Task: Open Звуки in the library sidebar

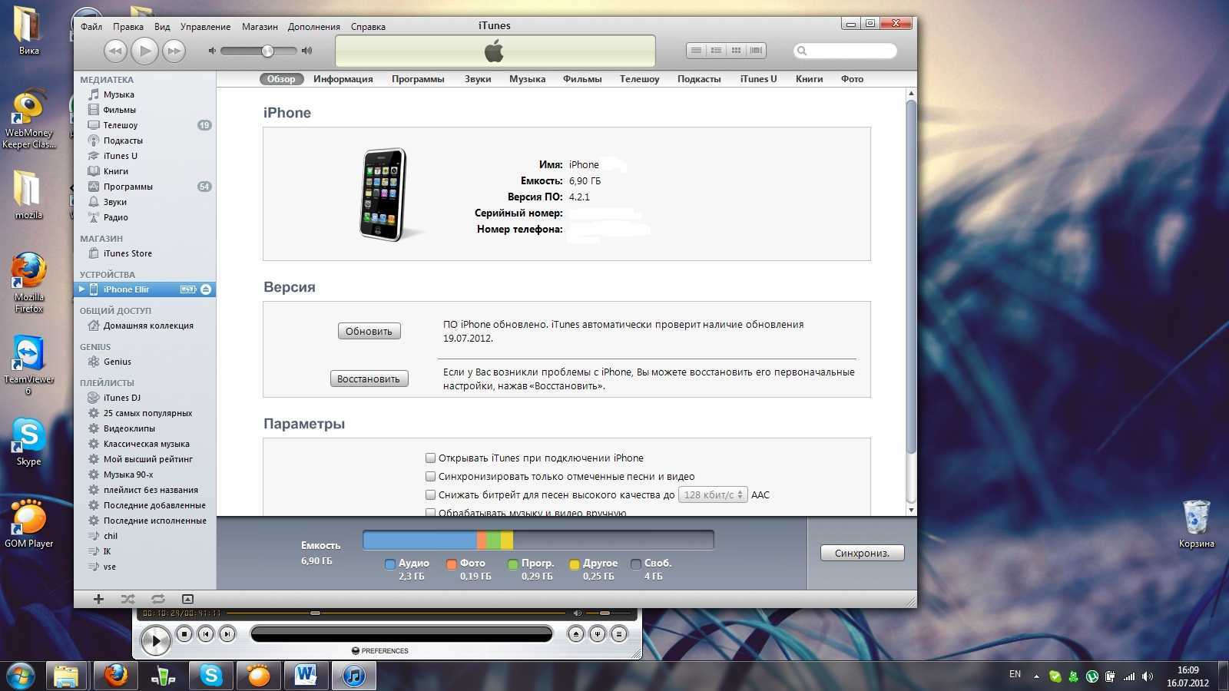Action: point(115,202)
